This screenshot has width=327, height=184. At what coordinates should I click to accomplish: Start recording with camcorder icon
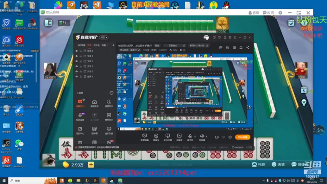217,137
